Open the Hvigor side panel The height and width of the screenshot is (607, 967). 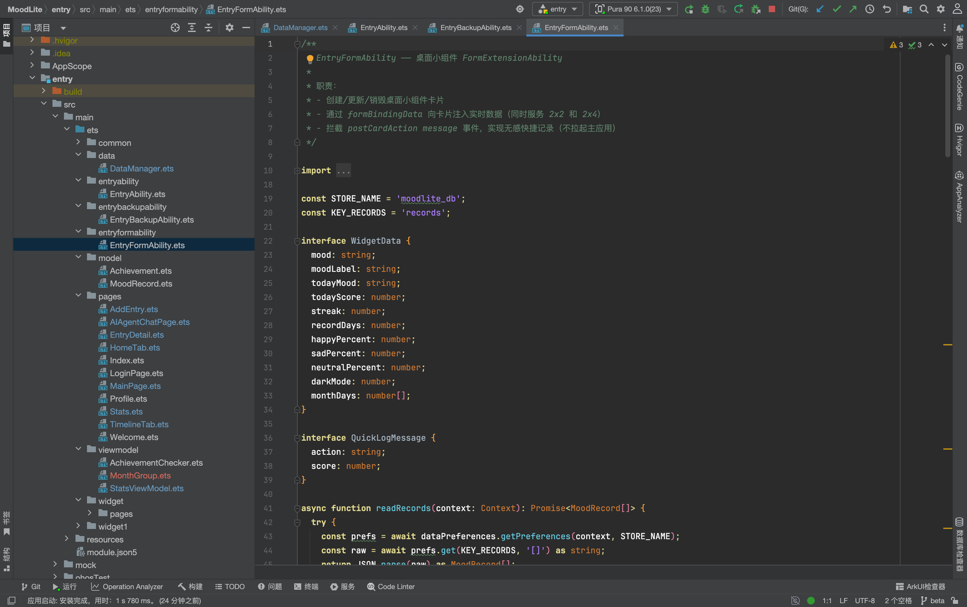click(959, 140)
